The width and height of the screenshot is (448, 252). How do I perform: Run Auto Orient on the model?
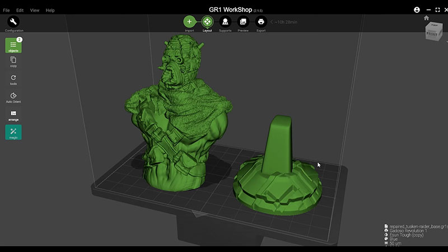[x=13, y=97]
